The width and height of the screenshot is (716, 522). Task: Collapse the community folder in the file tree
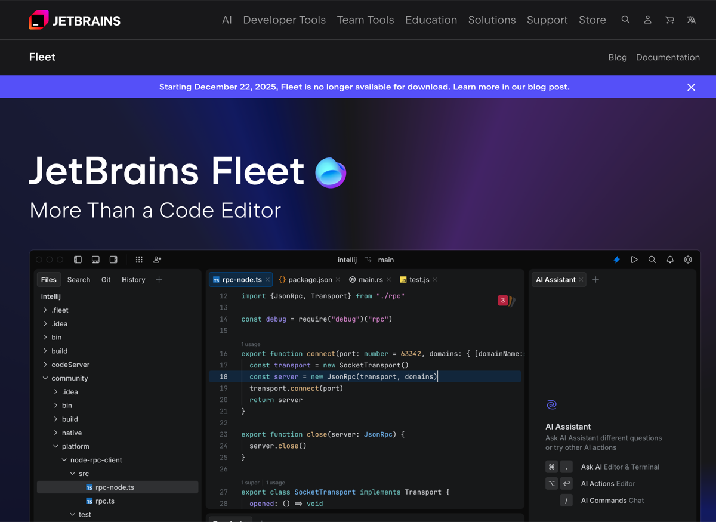45,378
